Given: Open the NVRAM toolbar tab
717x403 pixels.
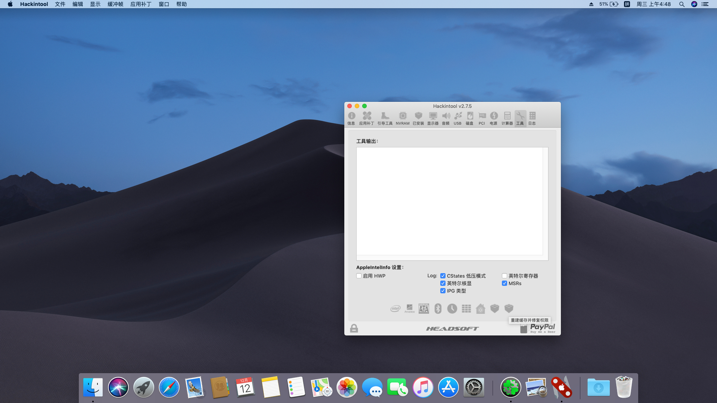Looking at the screenshot, I should 403,118.
